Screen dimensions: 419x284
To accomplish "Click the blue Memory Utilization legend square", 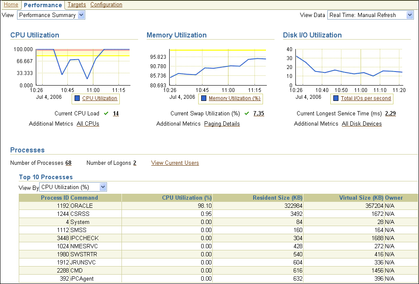I will (x=203, y=98).
